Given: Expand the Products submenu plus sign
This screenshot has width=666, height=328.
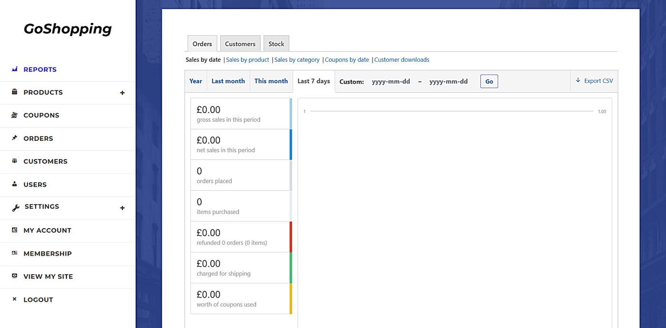Looking at the screenshot, I should pos(122,93).
